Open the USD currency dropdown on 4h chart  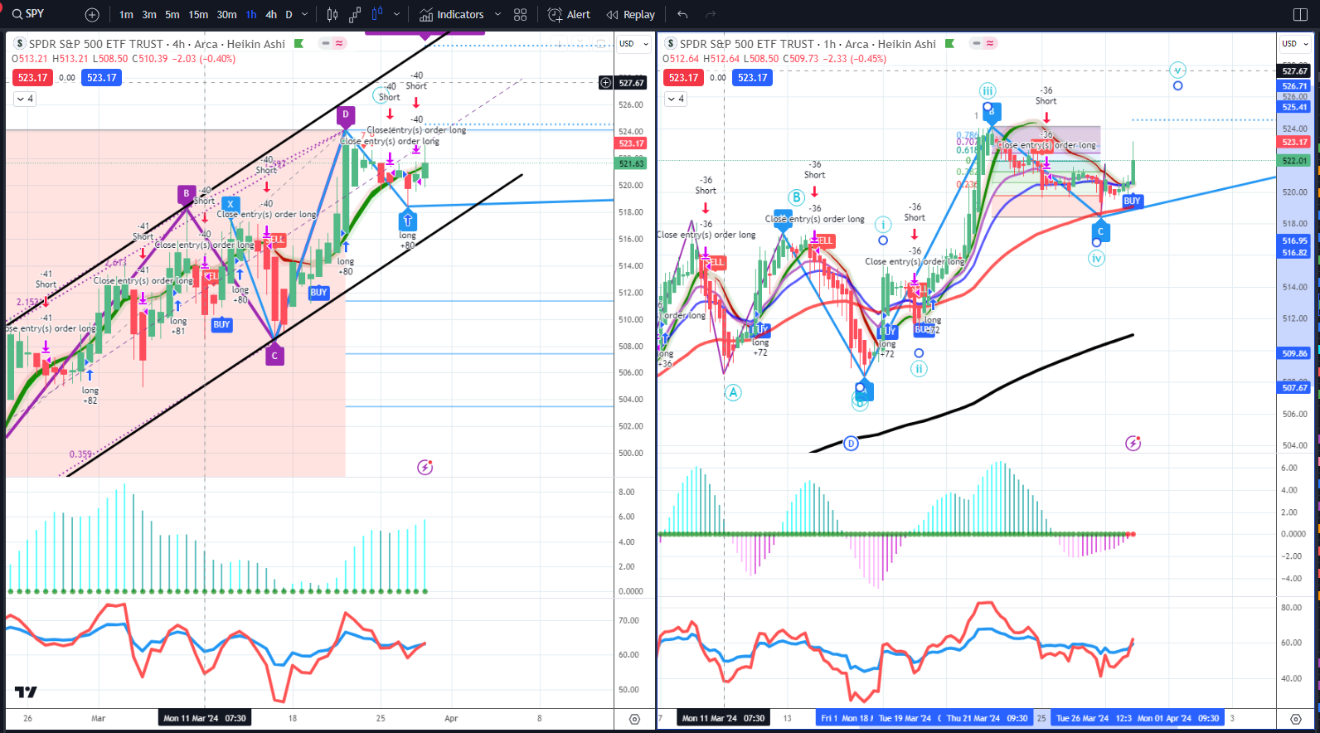[634, 44]
